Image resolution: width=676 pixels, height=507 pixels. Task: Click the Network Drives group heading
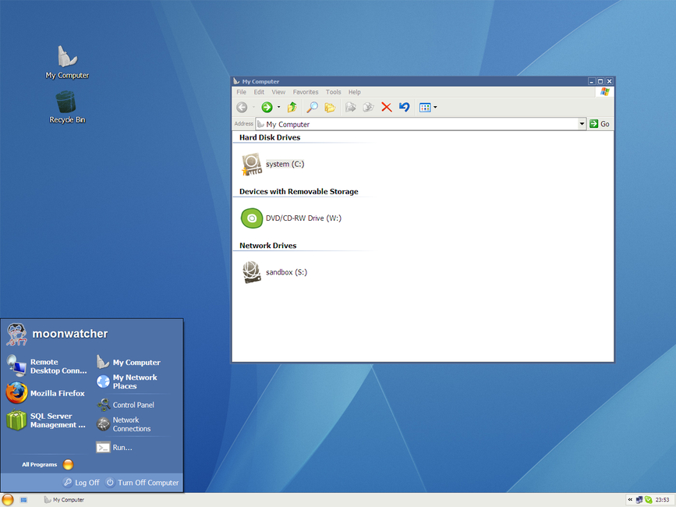267,245
